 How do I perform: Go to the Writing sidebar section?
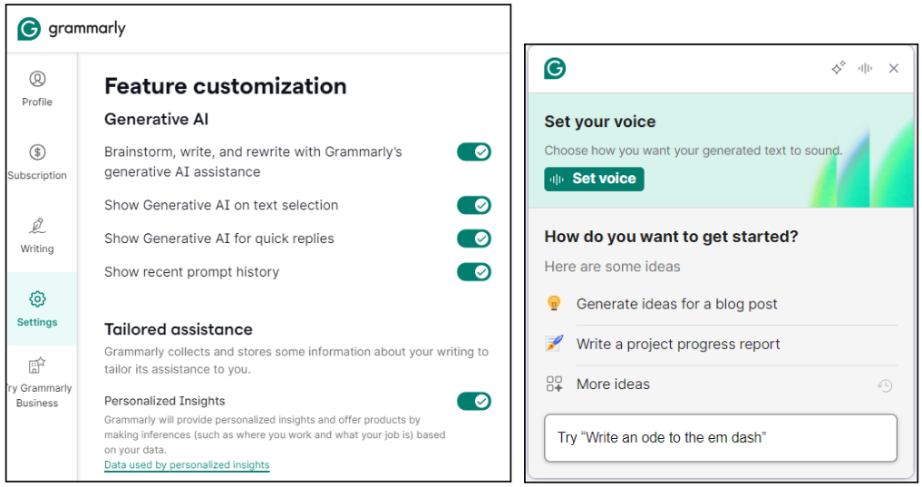pyautogui.click(x=37, y=235)
